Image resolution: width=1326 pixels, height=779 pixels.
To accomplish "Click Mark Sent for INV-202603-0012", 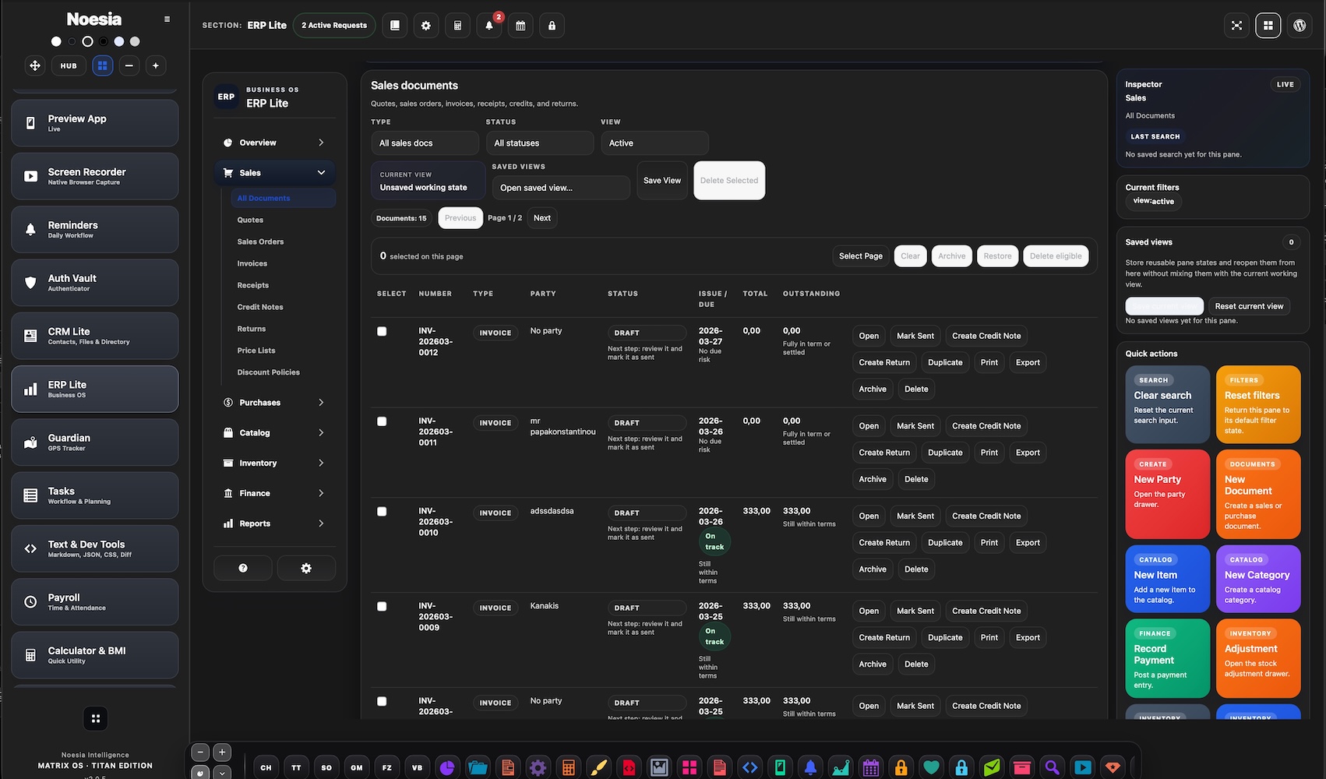I will pyautogui.click(x=915, y=336).
